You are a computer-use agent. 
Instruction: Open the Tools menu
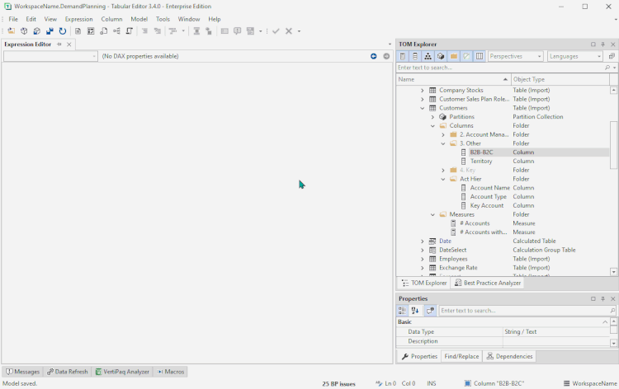pyautogui.click(x=163, y=19)
